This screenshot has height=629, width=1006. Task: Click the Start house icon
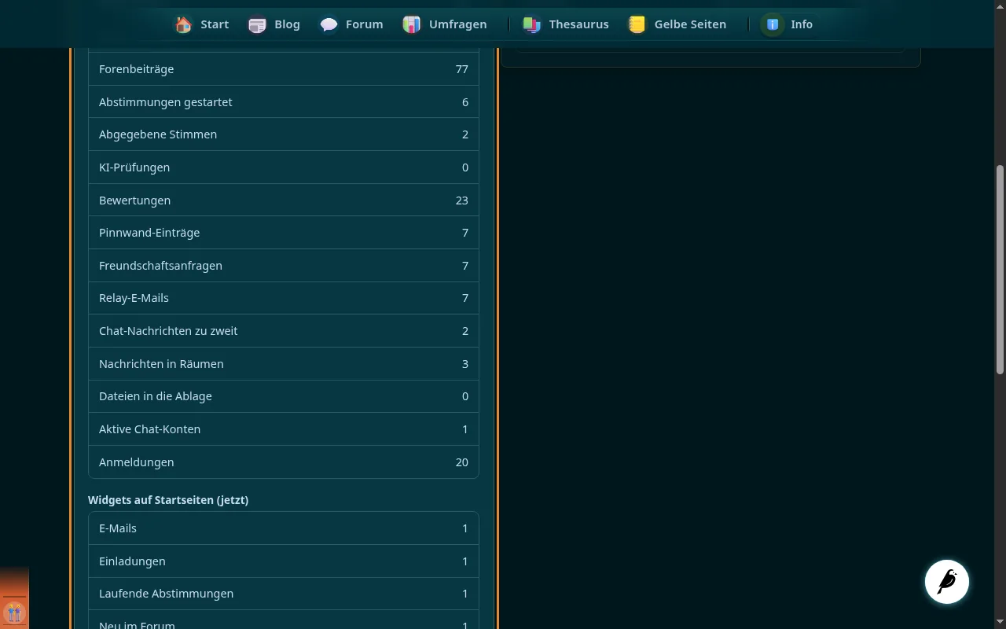coord(183,24)
